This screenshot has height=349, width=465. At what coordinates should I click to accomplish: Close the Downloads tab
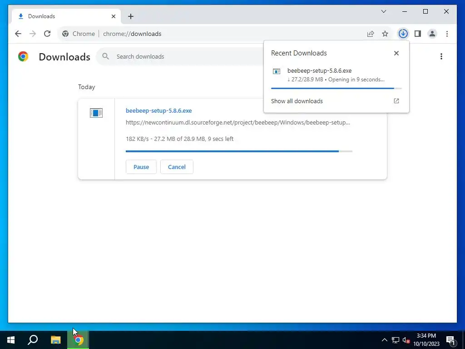click(x=113, y=16)
